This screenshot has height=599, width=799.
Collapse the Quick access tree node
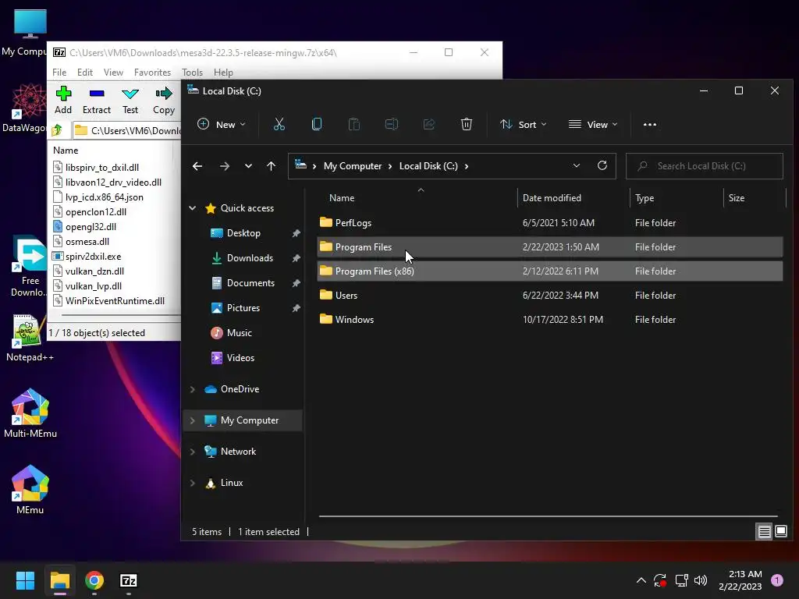[193, 207]
